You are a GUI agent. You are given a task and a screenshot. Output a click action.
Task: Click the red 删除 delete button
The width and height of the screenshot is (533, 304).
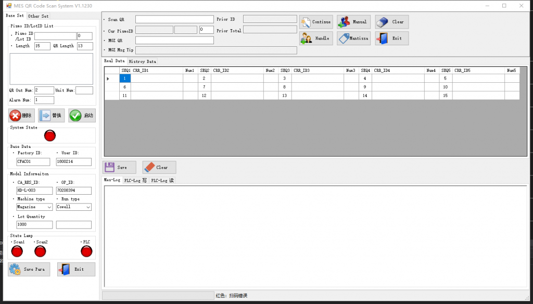21,116
